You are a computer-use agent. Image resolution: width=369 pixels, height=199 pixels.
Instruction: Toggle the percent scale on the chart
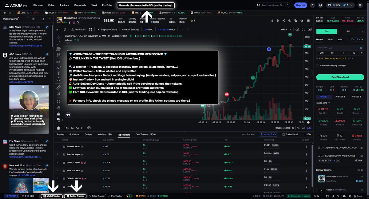(298, 128)
